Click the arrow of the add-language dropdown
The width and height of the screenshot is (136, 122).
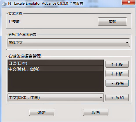[101, 98]
